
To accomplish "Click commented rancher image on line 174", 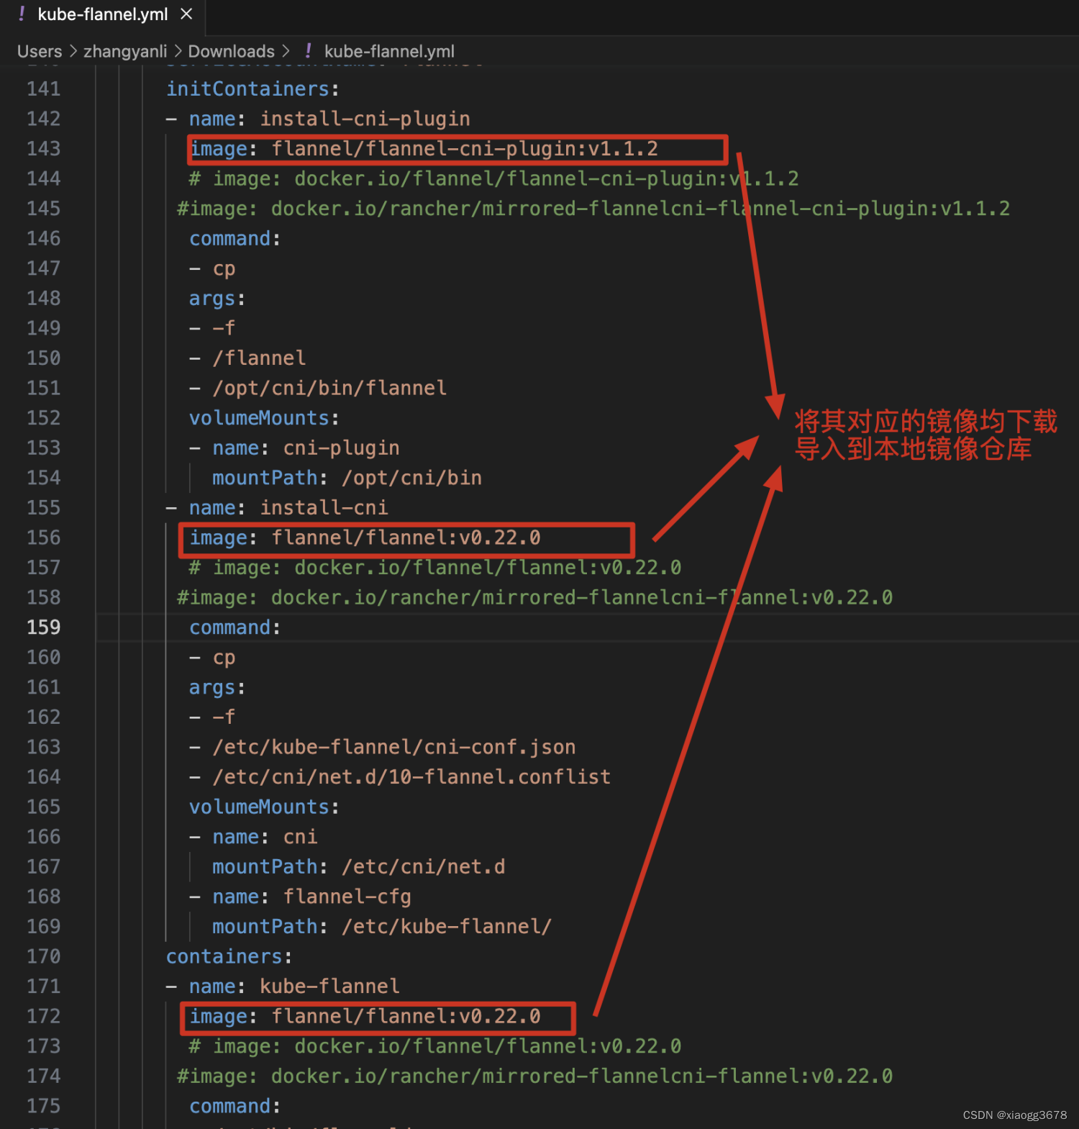I will coord(534,1076).
